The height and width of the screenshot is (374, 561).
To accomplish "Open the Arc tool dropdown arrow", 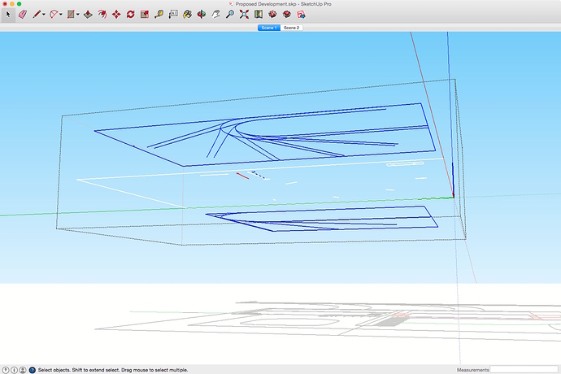I will click(x=61, y=15).
